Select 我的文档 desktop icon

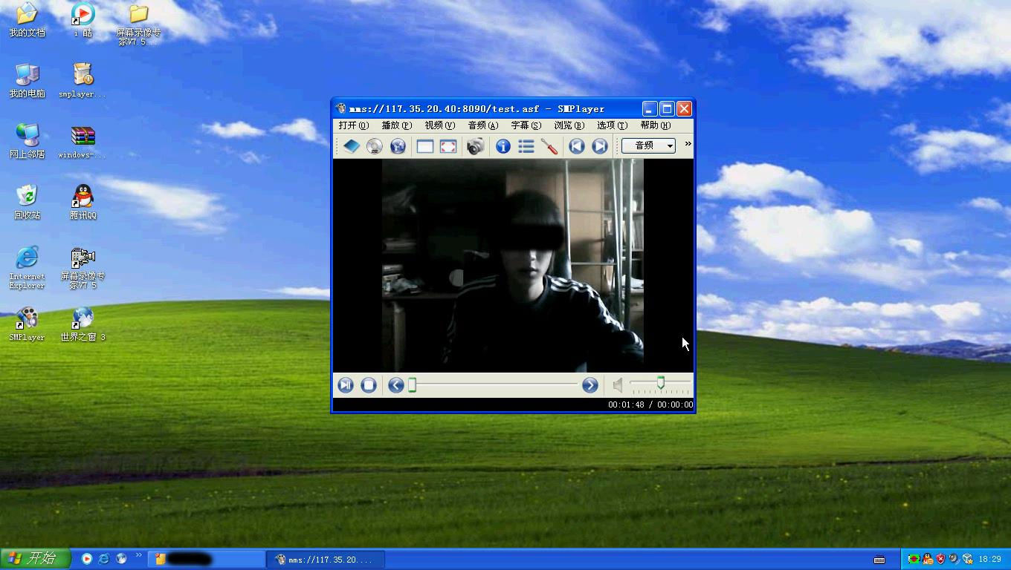point(27,20)
